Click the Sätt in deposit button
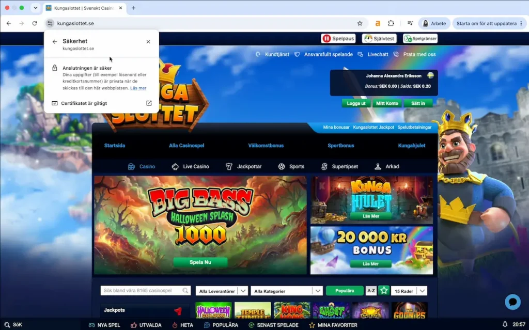The image size is (529, 330). tap(418, 103)
